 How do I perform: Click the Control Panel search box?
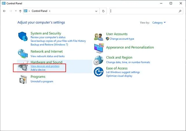point(144,11)
